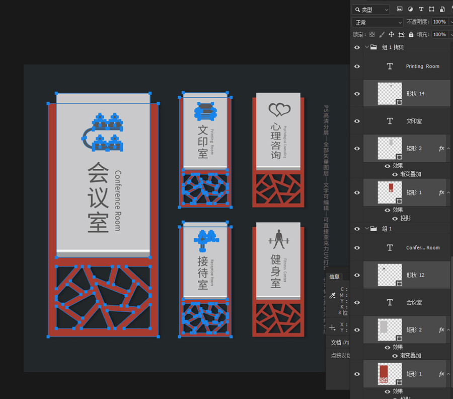Enable the type layer filter icon

coord(421,9)
